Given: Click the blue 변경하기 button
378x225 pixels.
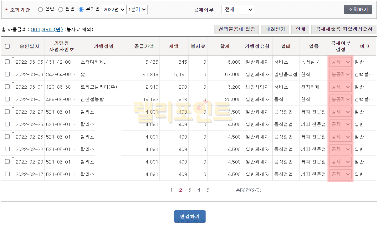Looking at the screenshot, I should coord(190,217).
